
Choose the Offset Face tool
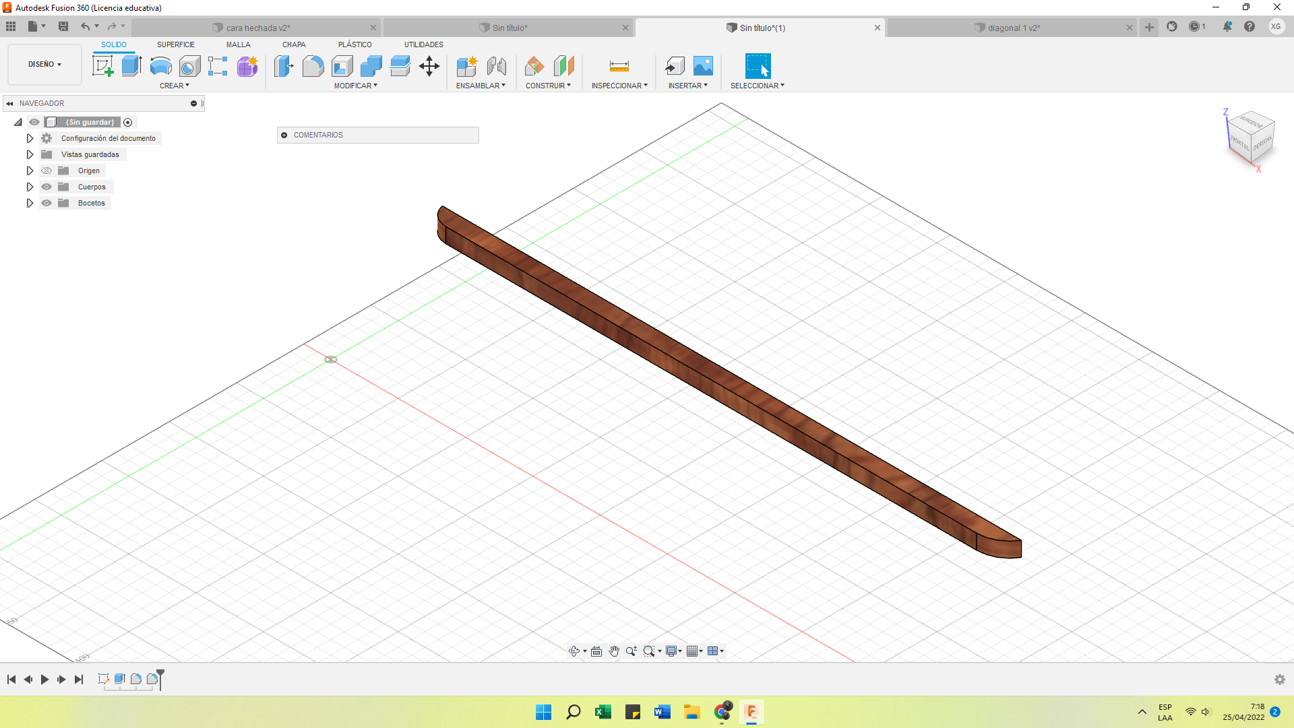(400, 66)
